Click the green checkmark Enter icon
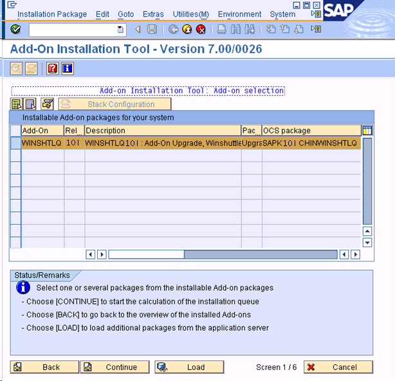The width and height of the screenshot is (395, 381). click(x=15, y=29)
